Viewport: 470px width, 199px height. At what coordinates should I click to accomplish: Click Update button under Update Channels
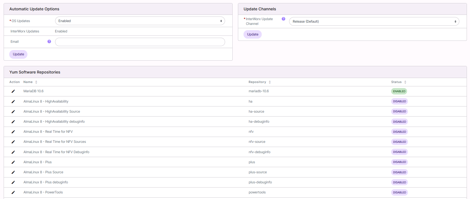tap(252, 34)
